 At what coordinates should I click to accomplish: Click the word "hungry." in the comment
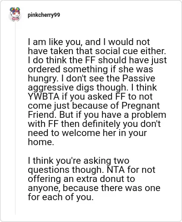coord(43,79)
